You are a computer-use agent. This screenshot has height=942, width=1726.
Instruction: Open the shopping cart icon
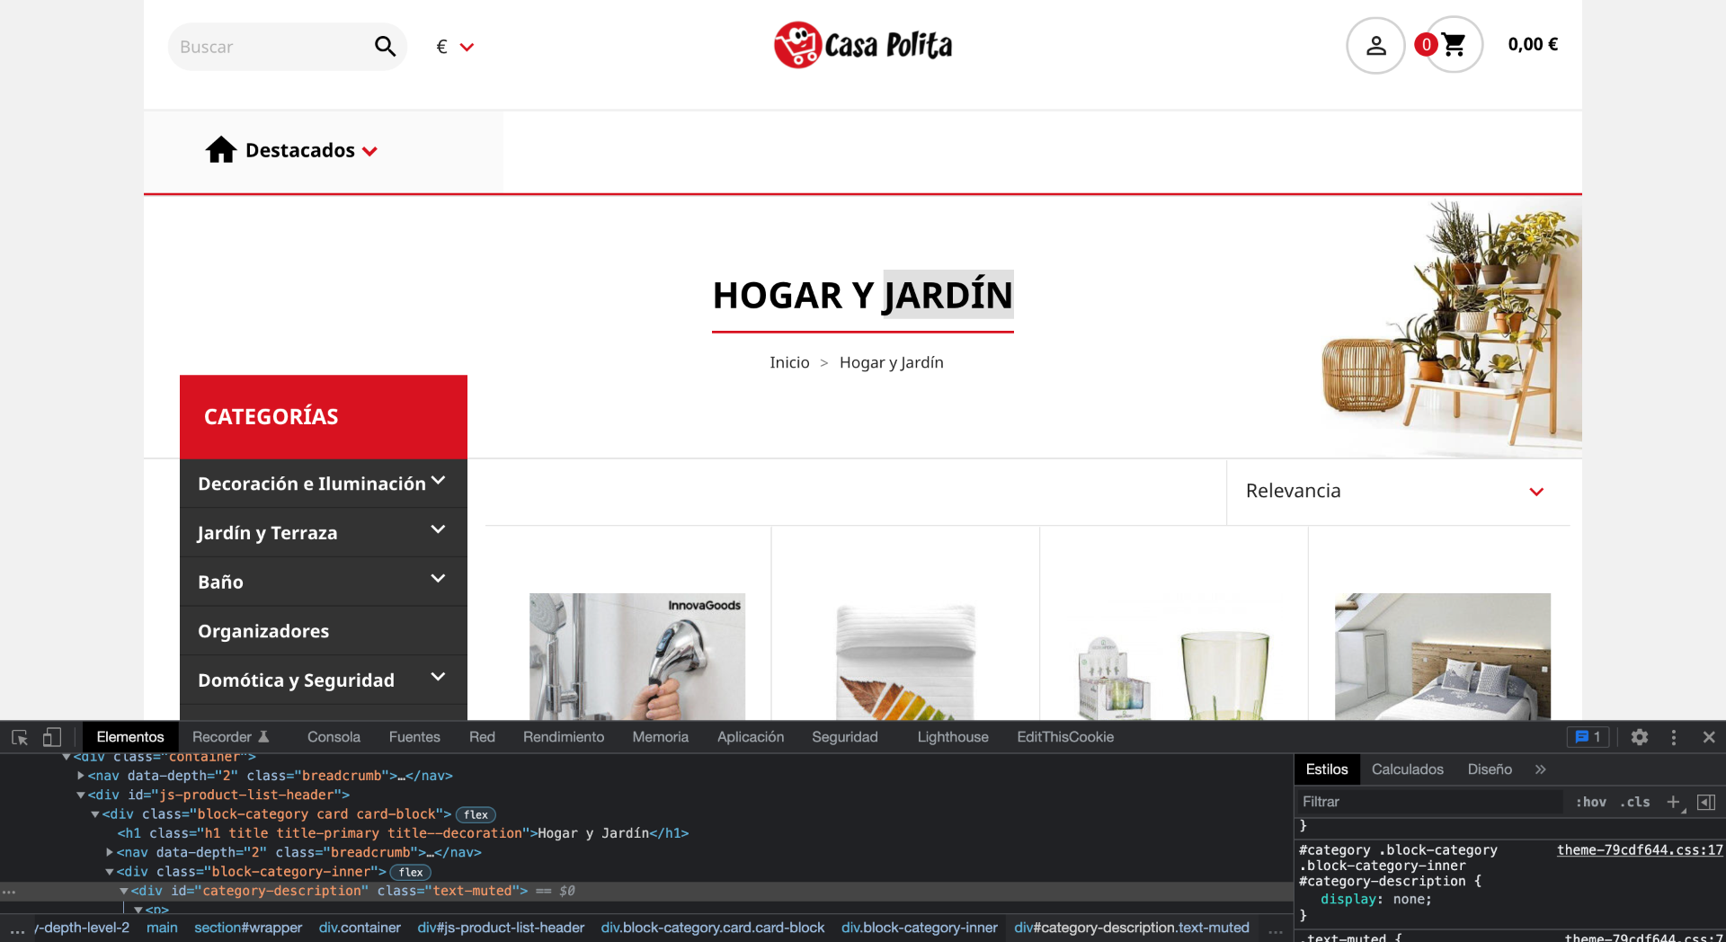[1453, 45]
